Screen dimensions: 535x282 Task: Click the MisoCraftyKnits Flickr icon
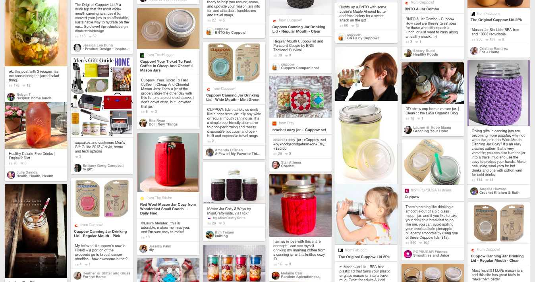click(209, 218)
